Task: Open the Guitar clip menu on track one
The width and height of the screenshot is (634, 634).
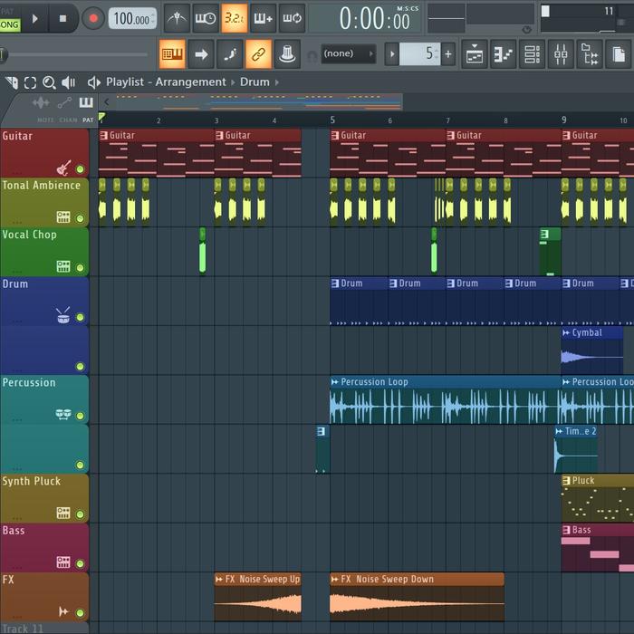Action: pyautogui.click(x=104, y=136)
